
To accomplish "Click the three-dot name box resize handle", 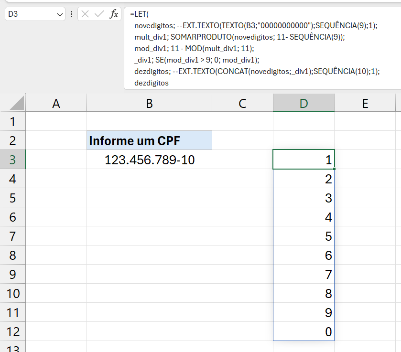I will pos(72,14).
